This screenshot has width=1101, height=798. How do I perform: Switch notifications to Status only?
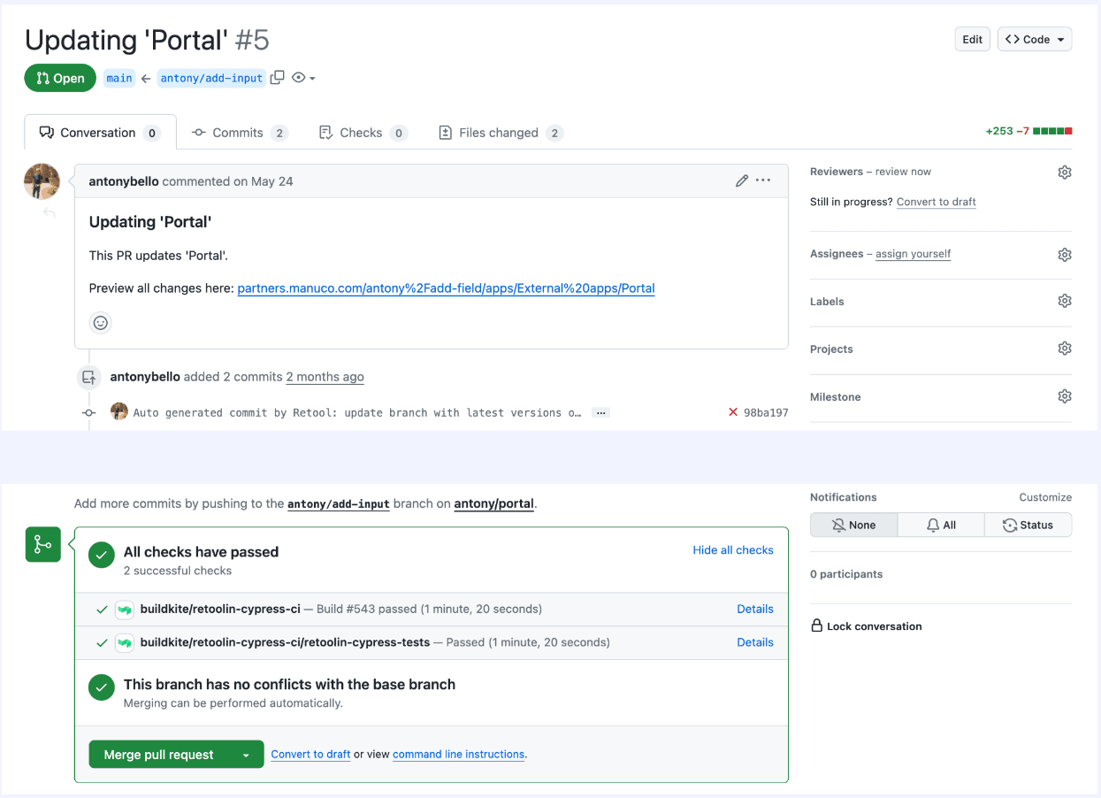(x=1028, y=524)
